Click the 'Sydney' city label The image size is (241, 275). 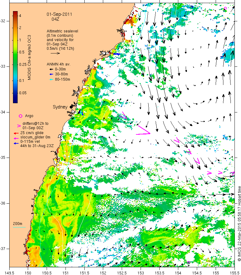(x=60, y=107)
